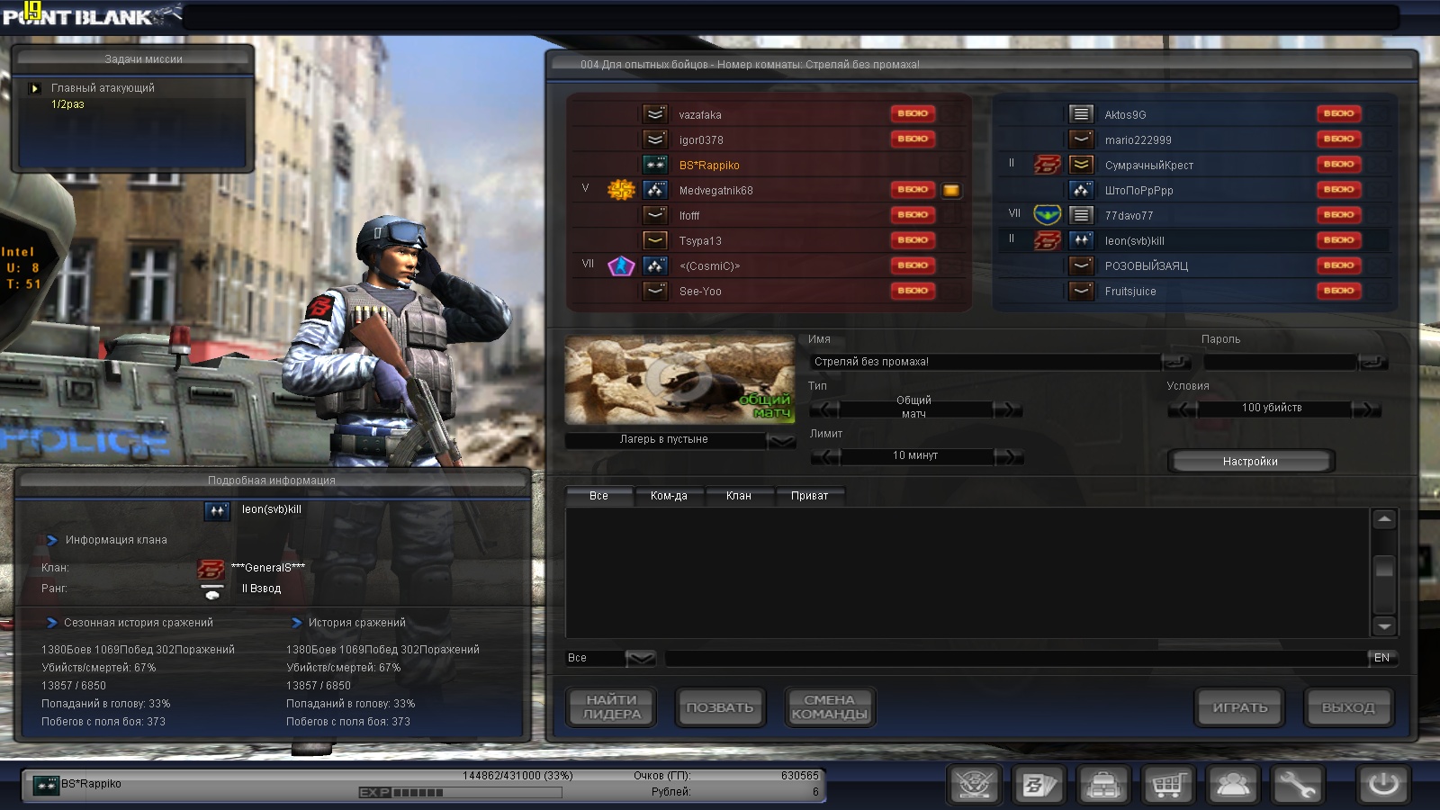The width and height of the screenshot is (1440, 810).
Task: Click the rank icon beside See-Yoo
Action: (655, 291)
